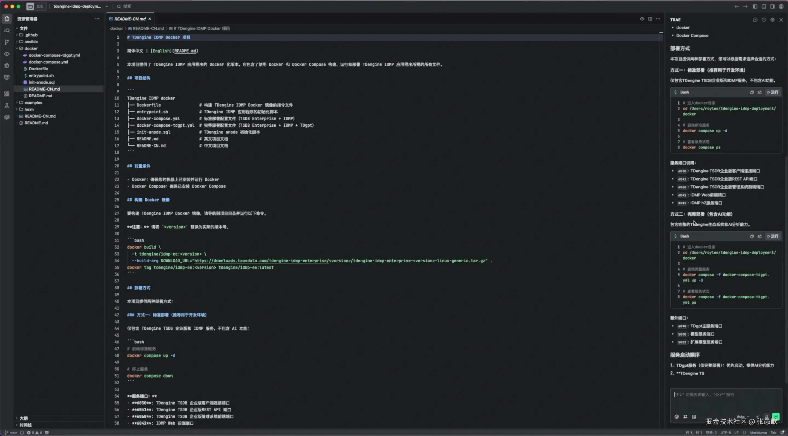Open the search view icon in sidebar
Image resolution: width=788 pixels, height=436 pixels.
click(x=7, y=31)
